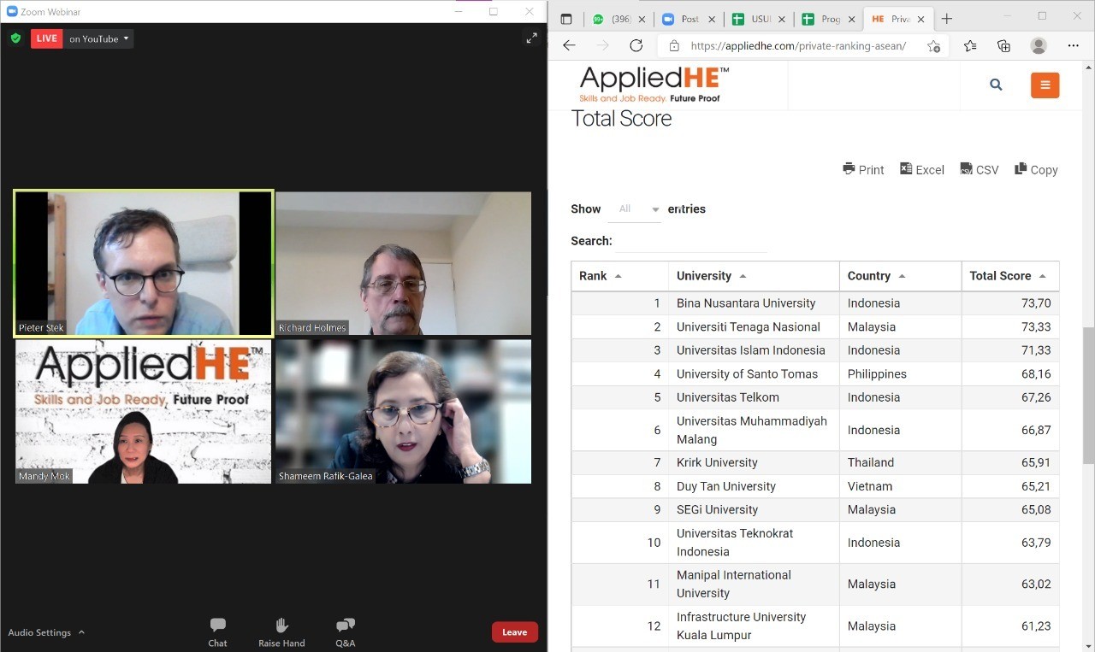The height and width of the screenshot is (652, 1095).
Task: Click the Universiti Tenaga Nasional cell
Action: point(754,326)
